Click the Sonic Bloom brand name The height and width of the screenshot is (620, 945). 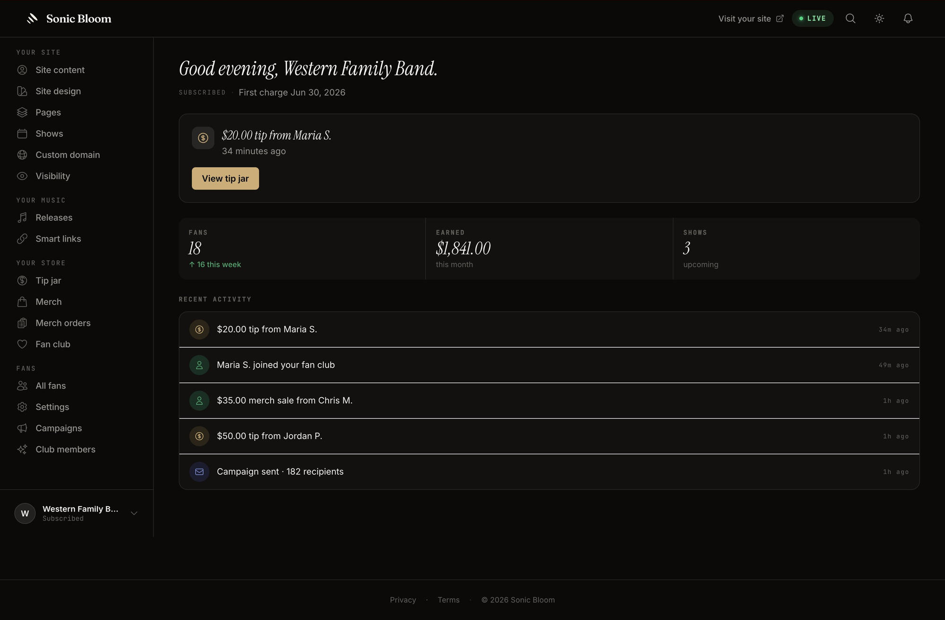click(x=79, y=18)
